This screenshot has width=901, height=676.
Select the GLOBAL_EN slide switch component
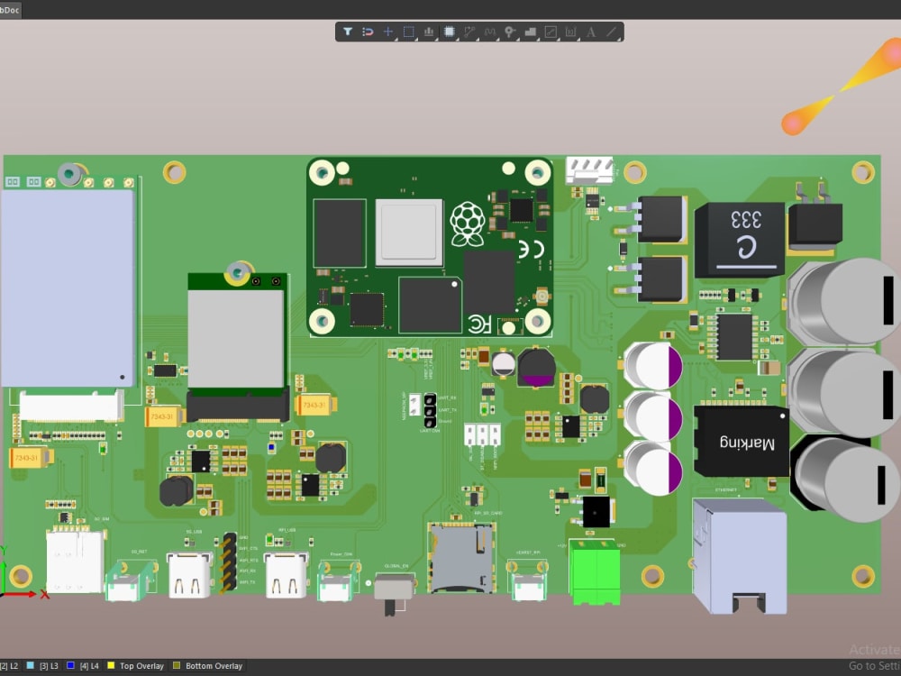(x=393, y=593)
